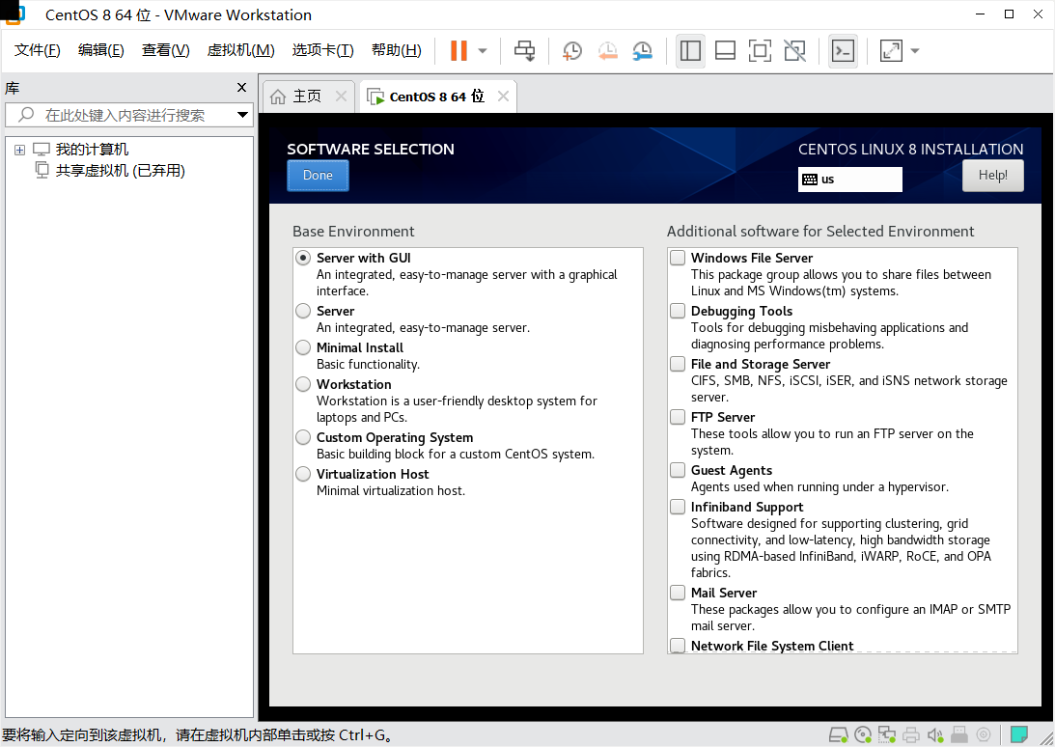
Task: Click the USB controller status icon
Action: click(x=959, y=734)
